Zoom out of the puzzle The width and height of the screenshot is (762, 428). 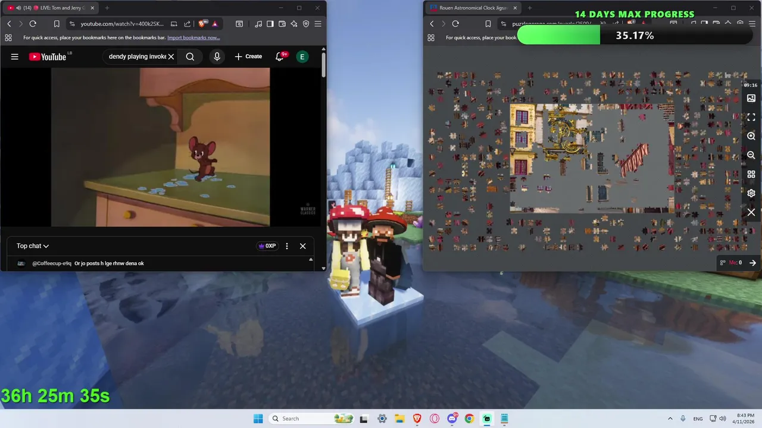pyautogui.click(x=751, y=155)
